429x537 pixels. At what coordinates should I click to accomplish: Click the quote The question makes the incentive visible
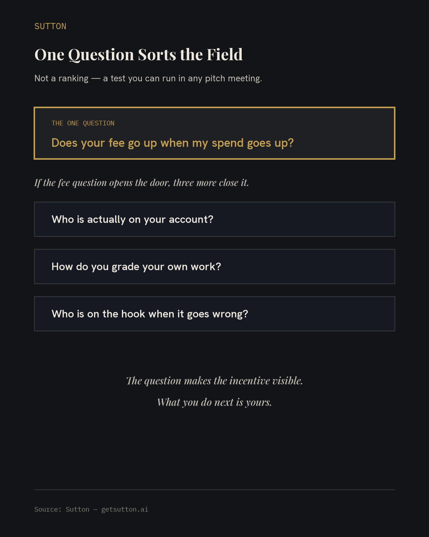(214, 381)
